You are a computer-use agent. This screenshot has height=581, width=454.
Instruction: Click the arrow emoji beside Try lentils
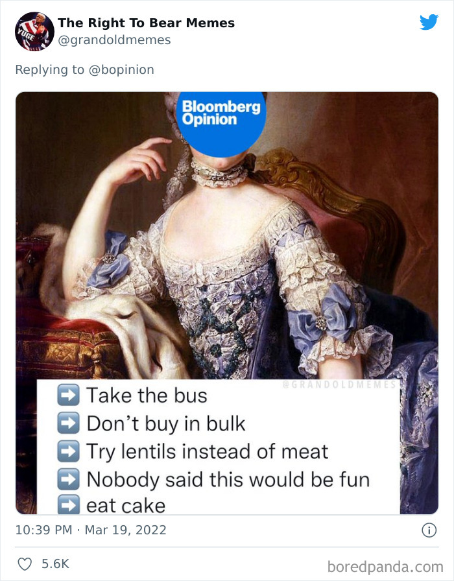(68, 451)
